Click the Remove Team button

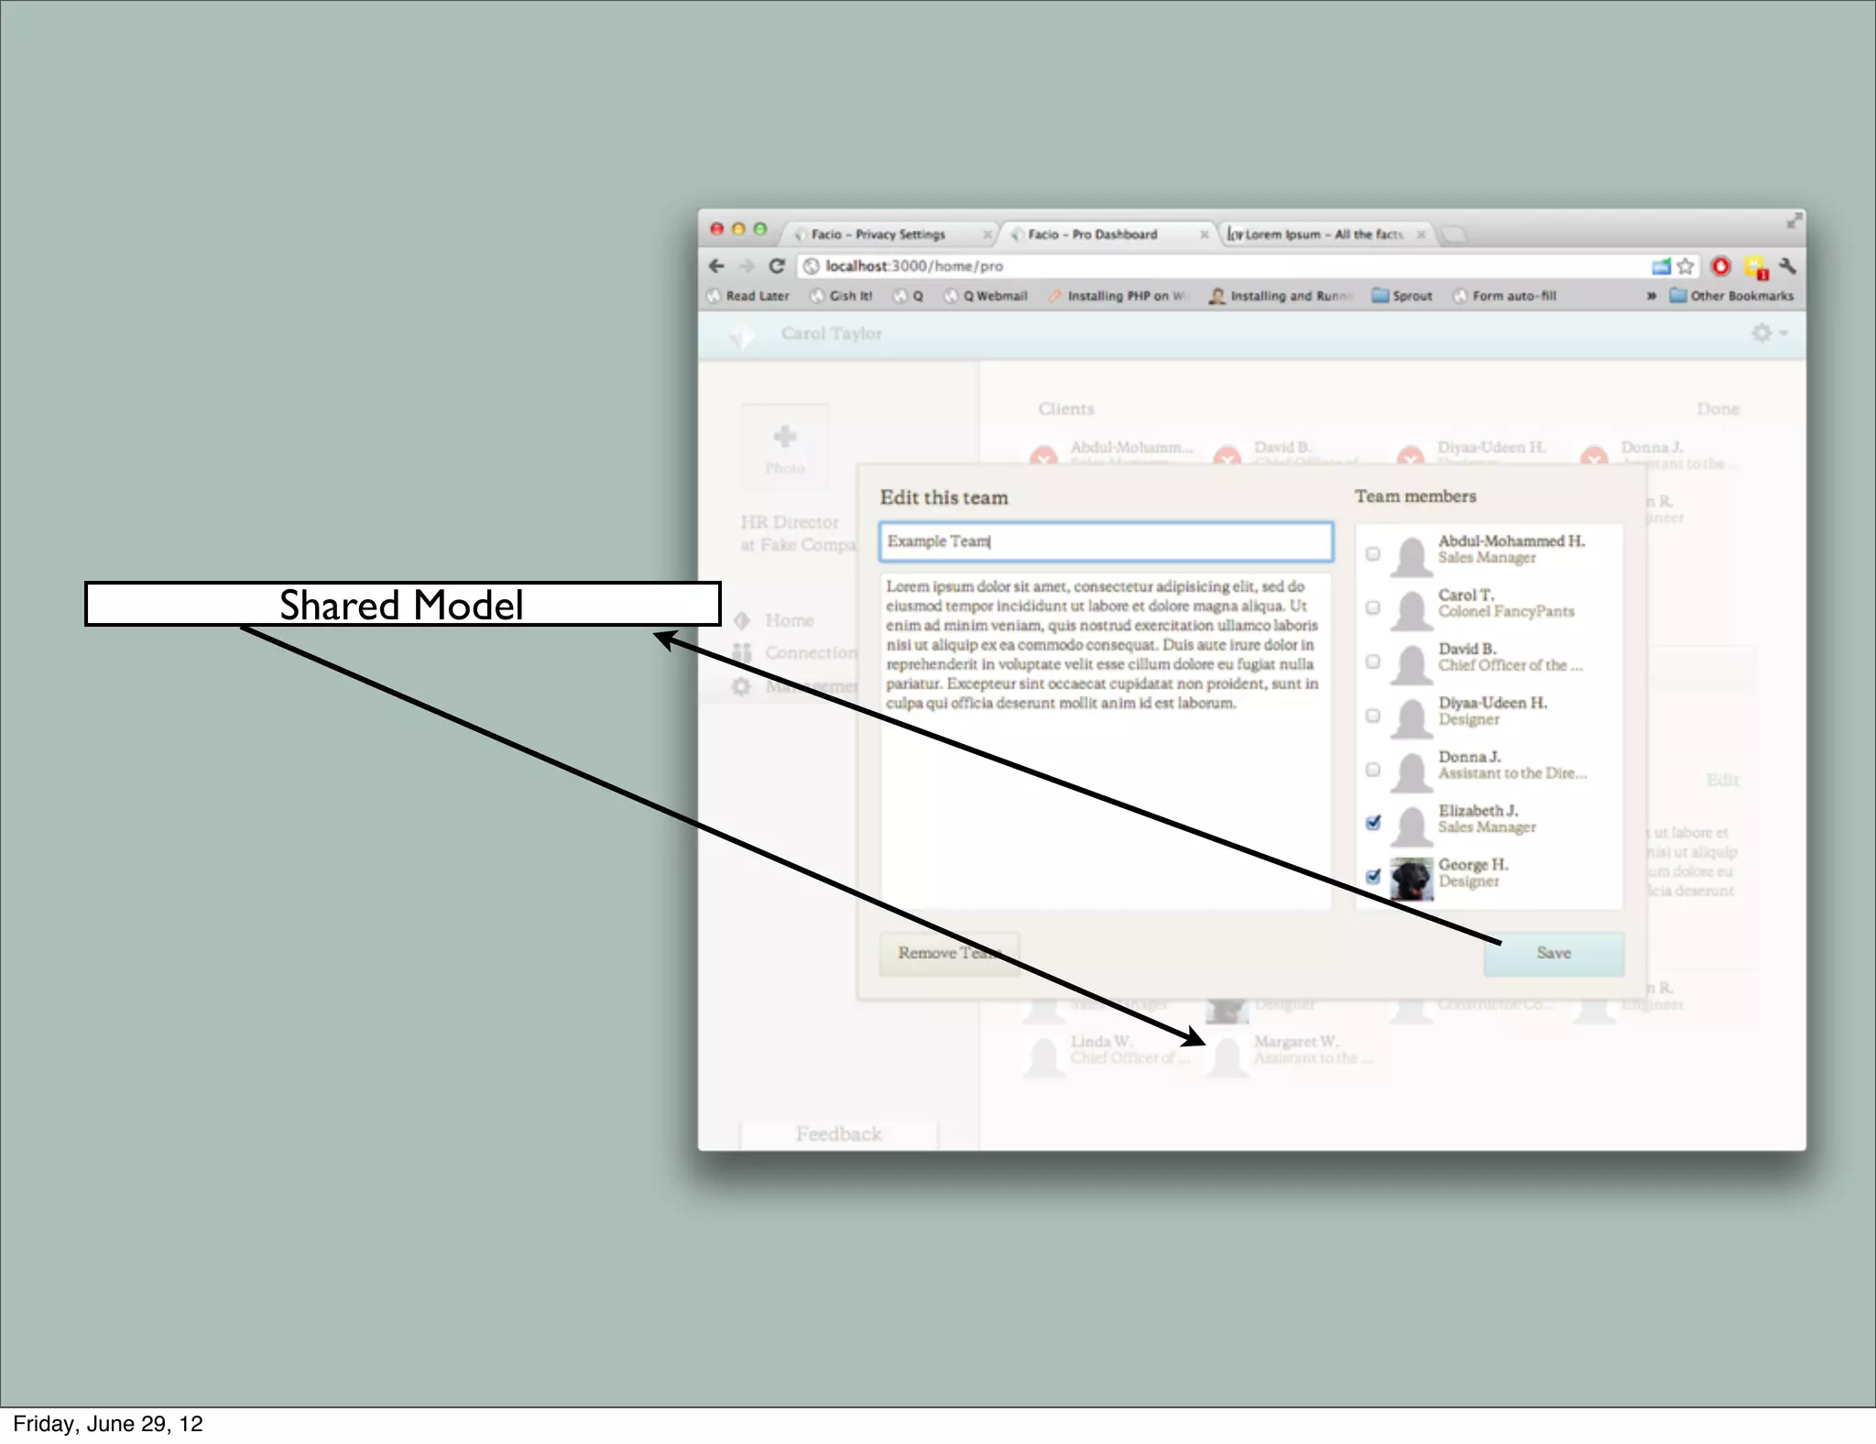(949, 953)
